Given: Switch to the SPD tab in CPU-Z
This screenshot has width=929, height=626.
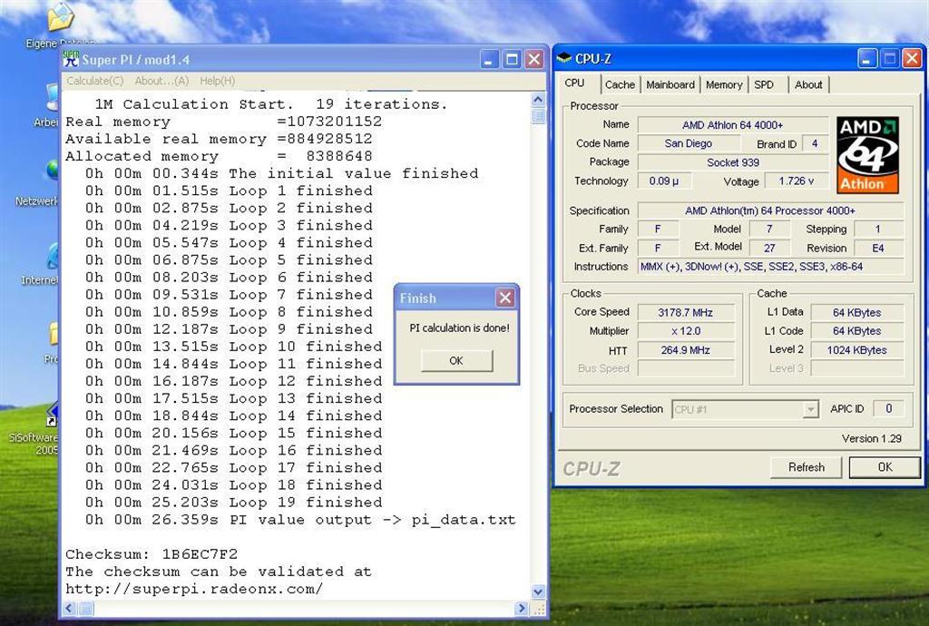Looking at the screenshot, I should pyautogui.click(x=764, y=84).
